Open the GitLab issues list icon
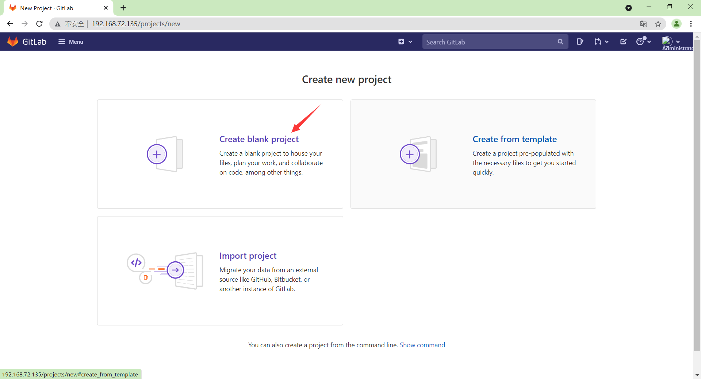 [x=580, y=42]
